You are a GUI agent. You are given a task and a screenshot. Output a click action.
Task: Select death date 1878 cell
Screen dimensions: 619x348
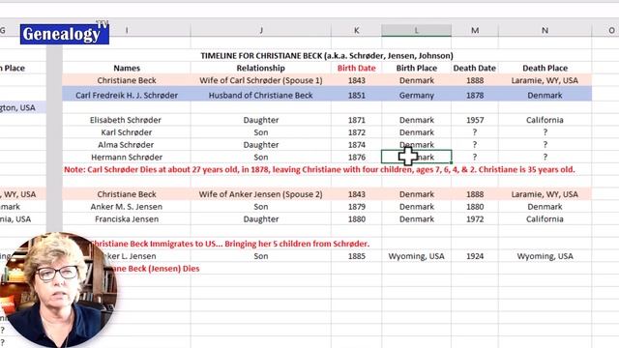(x=475, y=95)
